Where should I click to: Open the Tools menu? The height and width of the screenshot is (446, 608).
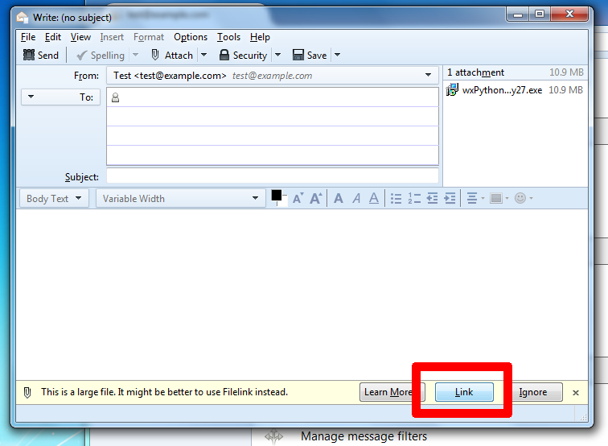[228, 37]
